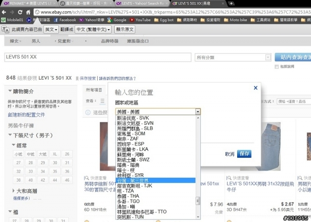Image resolution: width=311 pixels, height=222 pixels.
Task: Select waist size 26 filter box
Action: pyautogui.click(x=67, y=154)
